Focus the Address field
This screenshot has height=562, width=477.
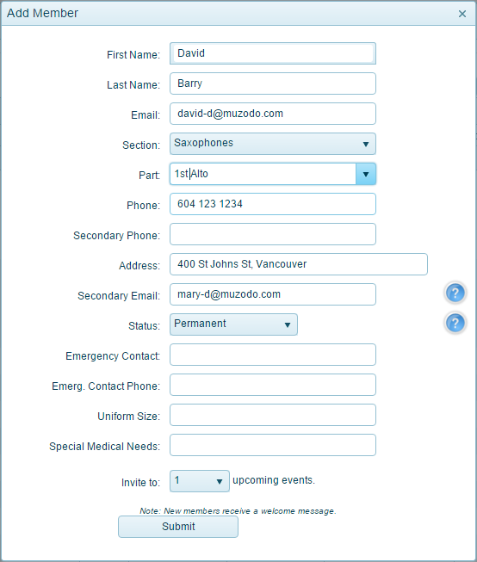299,264
